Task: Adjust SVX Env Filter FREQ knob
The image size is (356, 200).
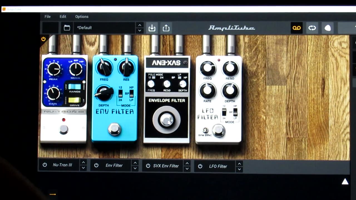Action: pos(151,84)
